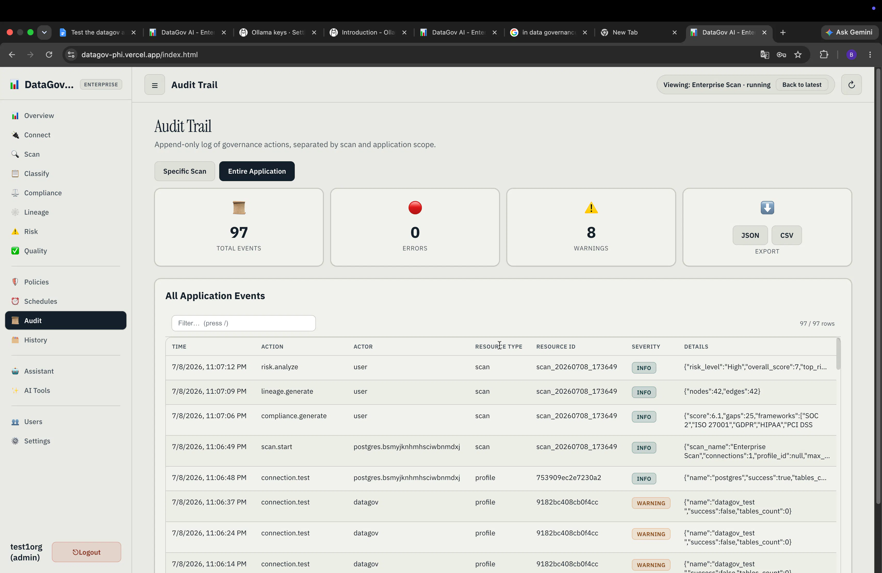Click the compliance.generate action cell

click(x=293, y=416)
